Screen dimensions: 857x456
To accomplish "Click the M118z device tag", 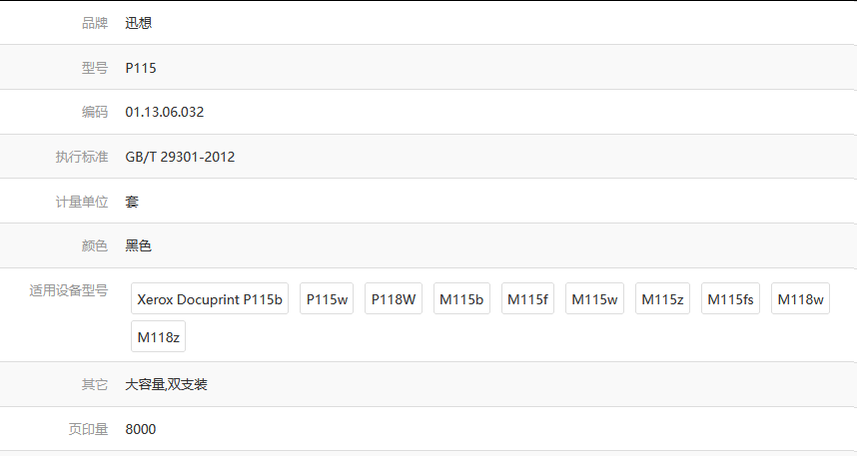I will 158,337.
